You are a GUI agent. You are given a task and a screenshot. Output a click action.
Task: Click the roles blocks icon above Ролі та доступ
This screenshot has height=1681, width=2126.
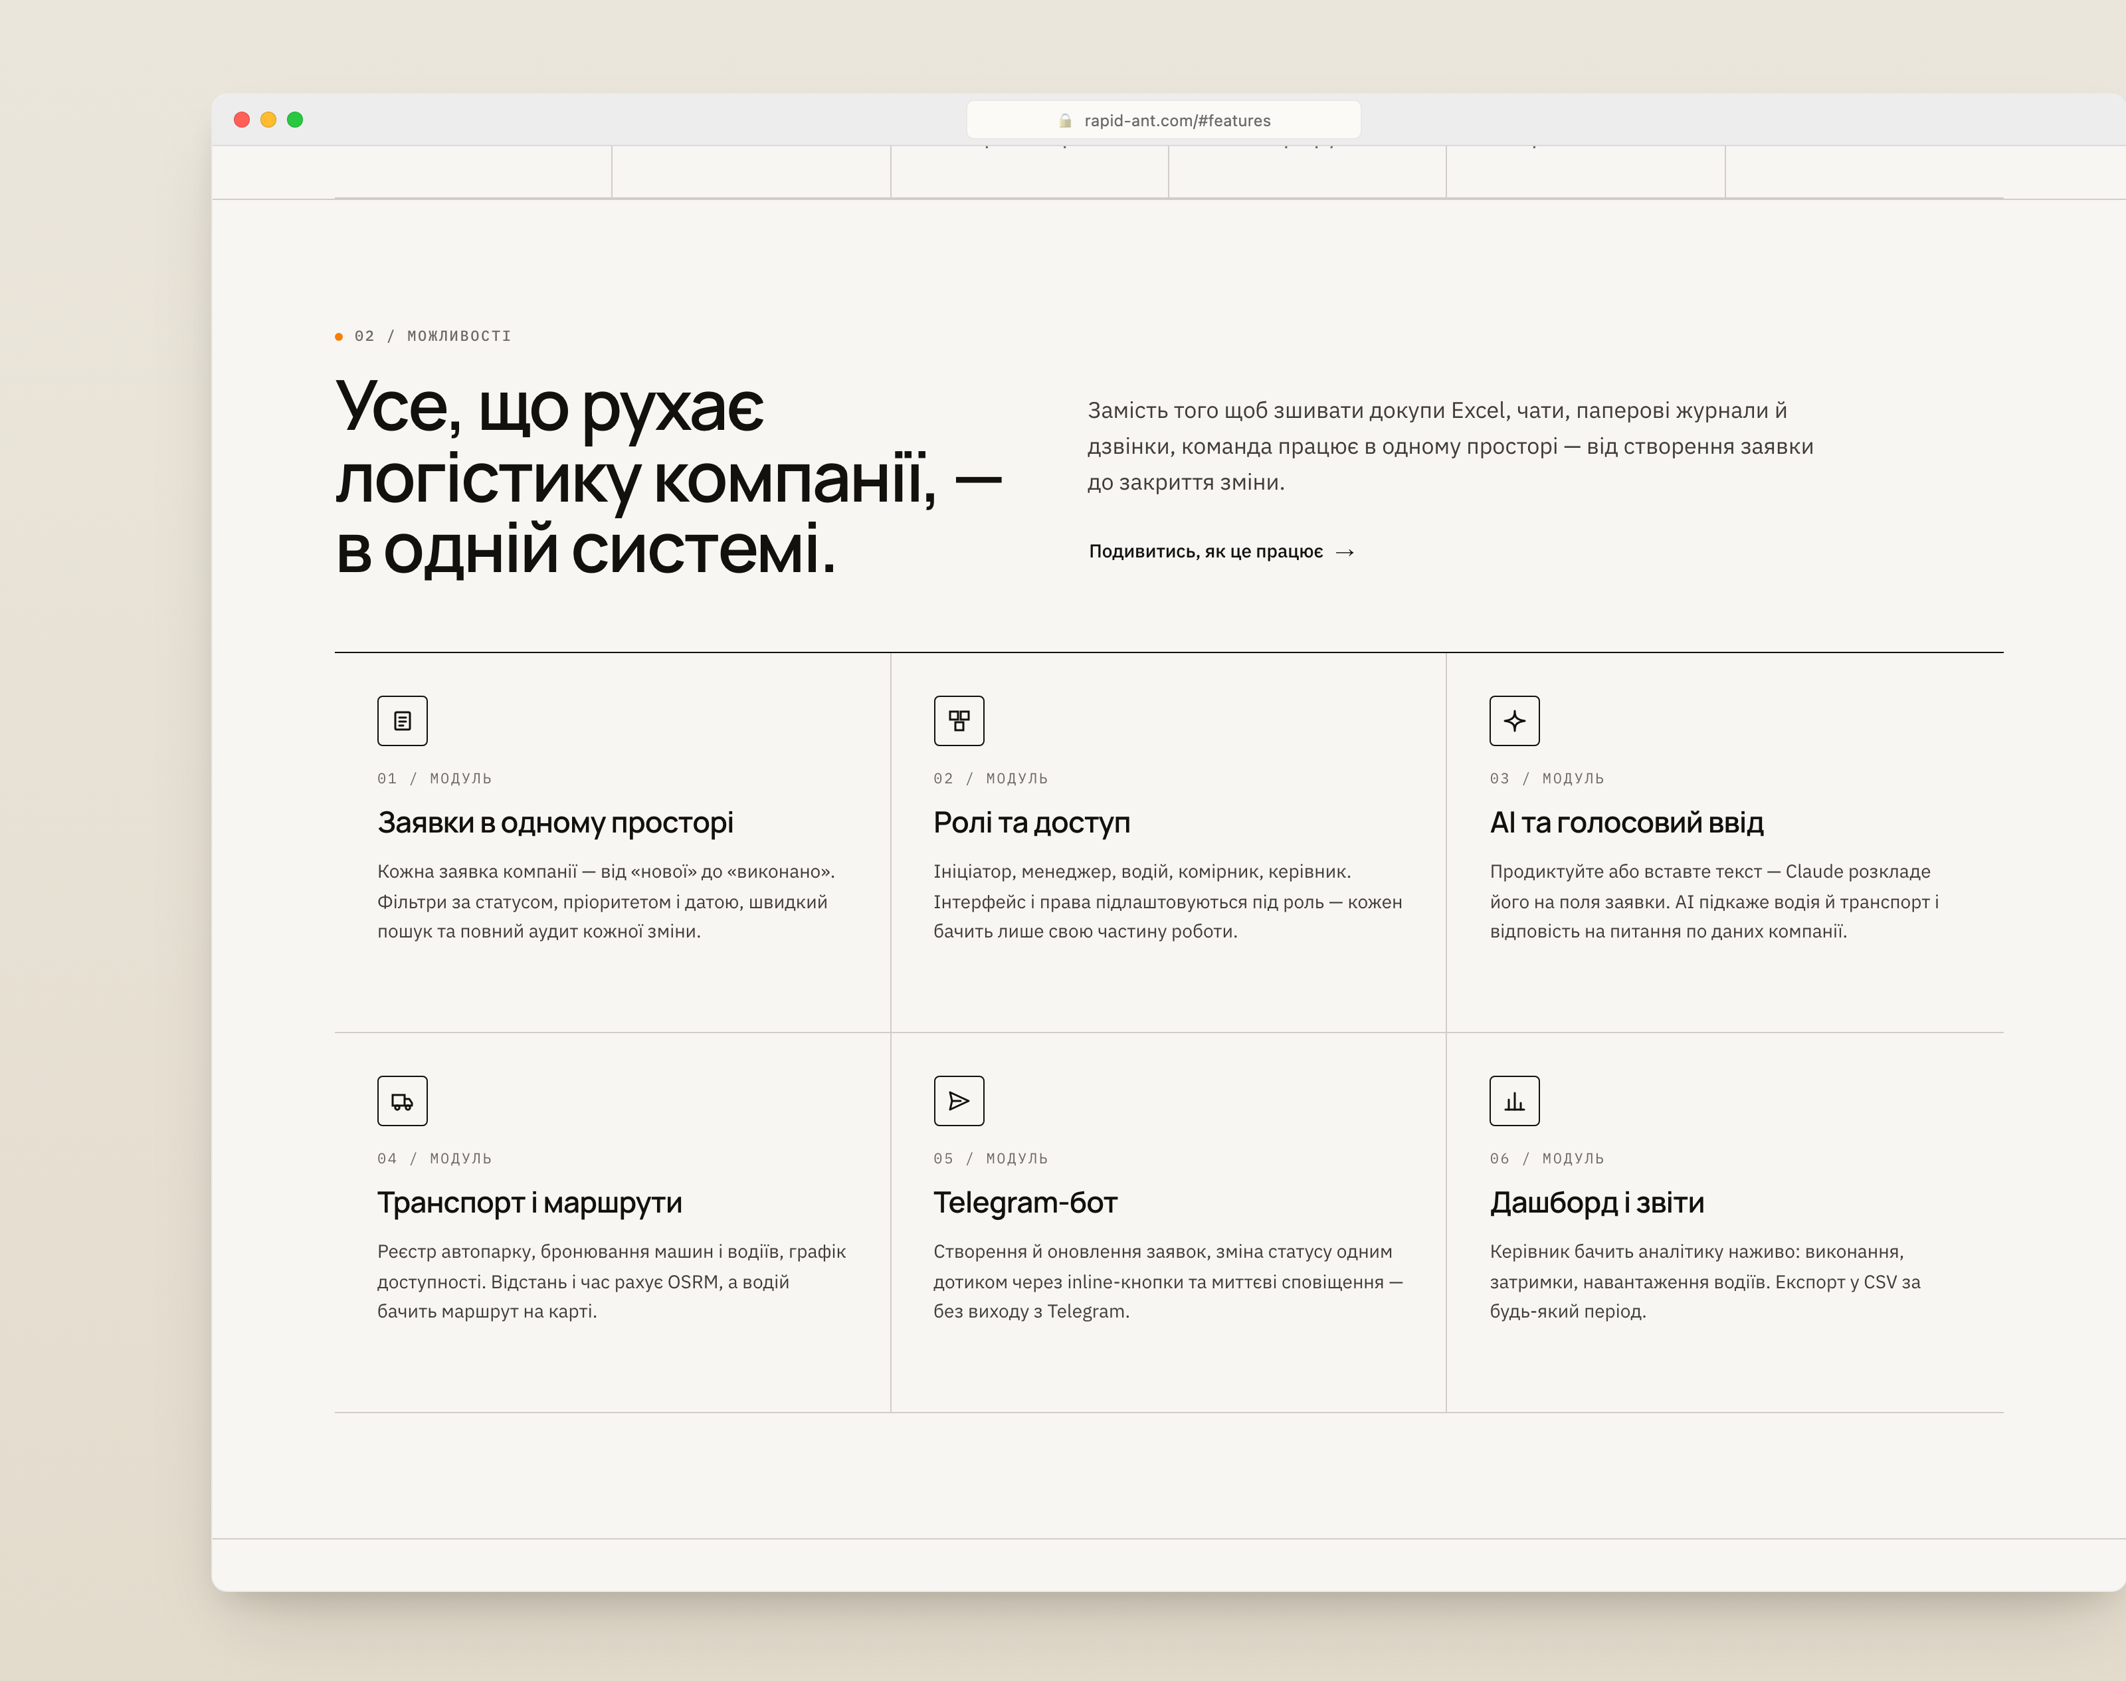tap(959, 720)
